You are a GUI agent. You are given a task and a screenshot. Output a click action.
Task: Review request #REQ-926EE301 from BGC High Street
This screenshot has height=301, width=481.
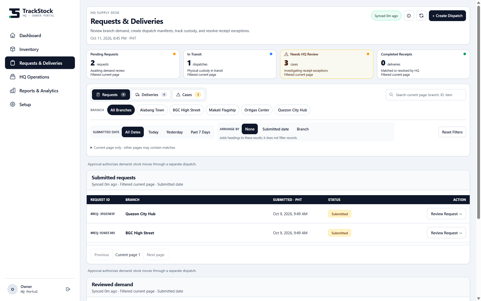tap(446, 233)
